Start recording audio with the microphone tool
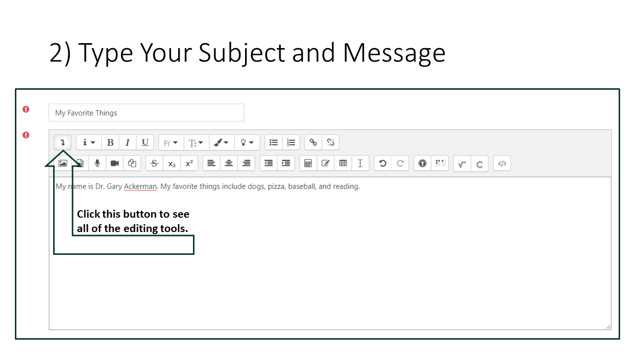 [97, 163]
